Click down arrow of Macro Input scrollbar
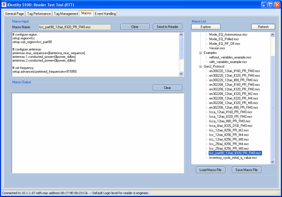 click(x=181, y=73)
